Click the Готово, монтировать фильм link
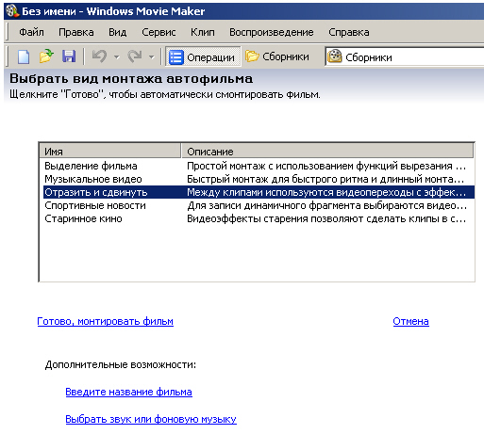 (106, 321)
